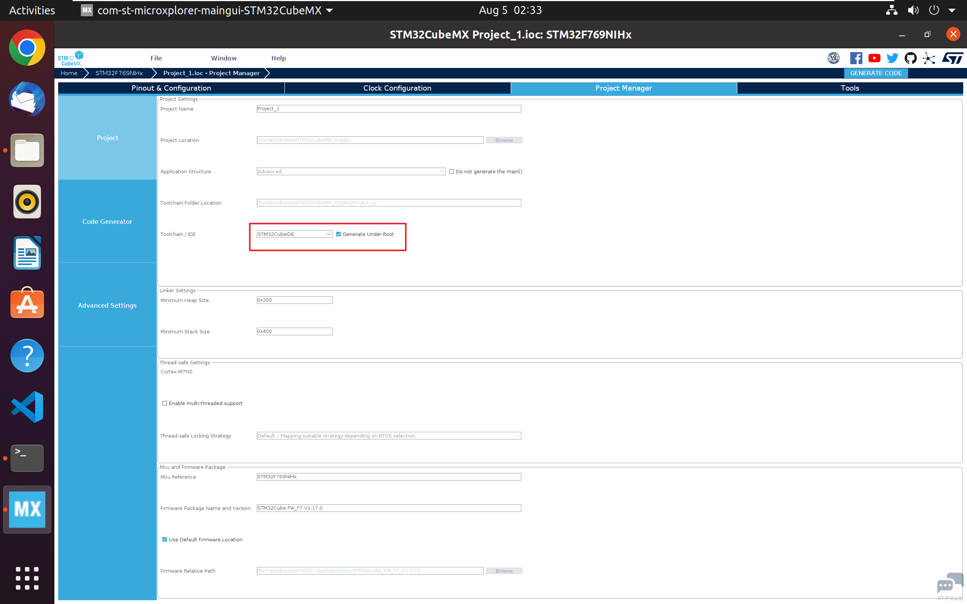The width and height of the screenshot is (967, 604).
Task: Open the ST Twitter page
Action: click(892, 58)
